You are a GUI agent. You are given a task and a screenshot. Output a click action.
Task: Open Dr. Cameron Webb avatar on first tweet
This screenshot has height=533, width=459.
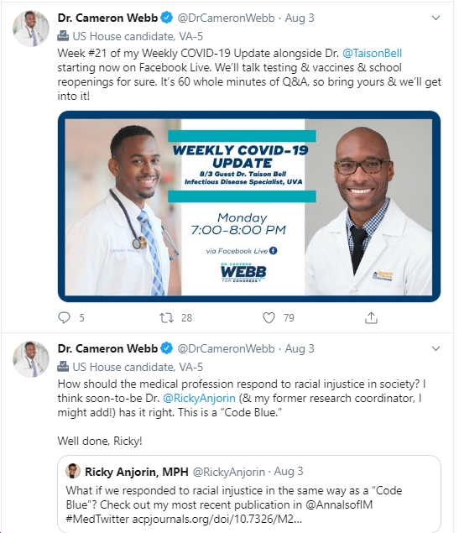tap(31, 29)
